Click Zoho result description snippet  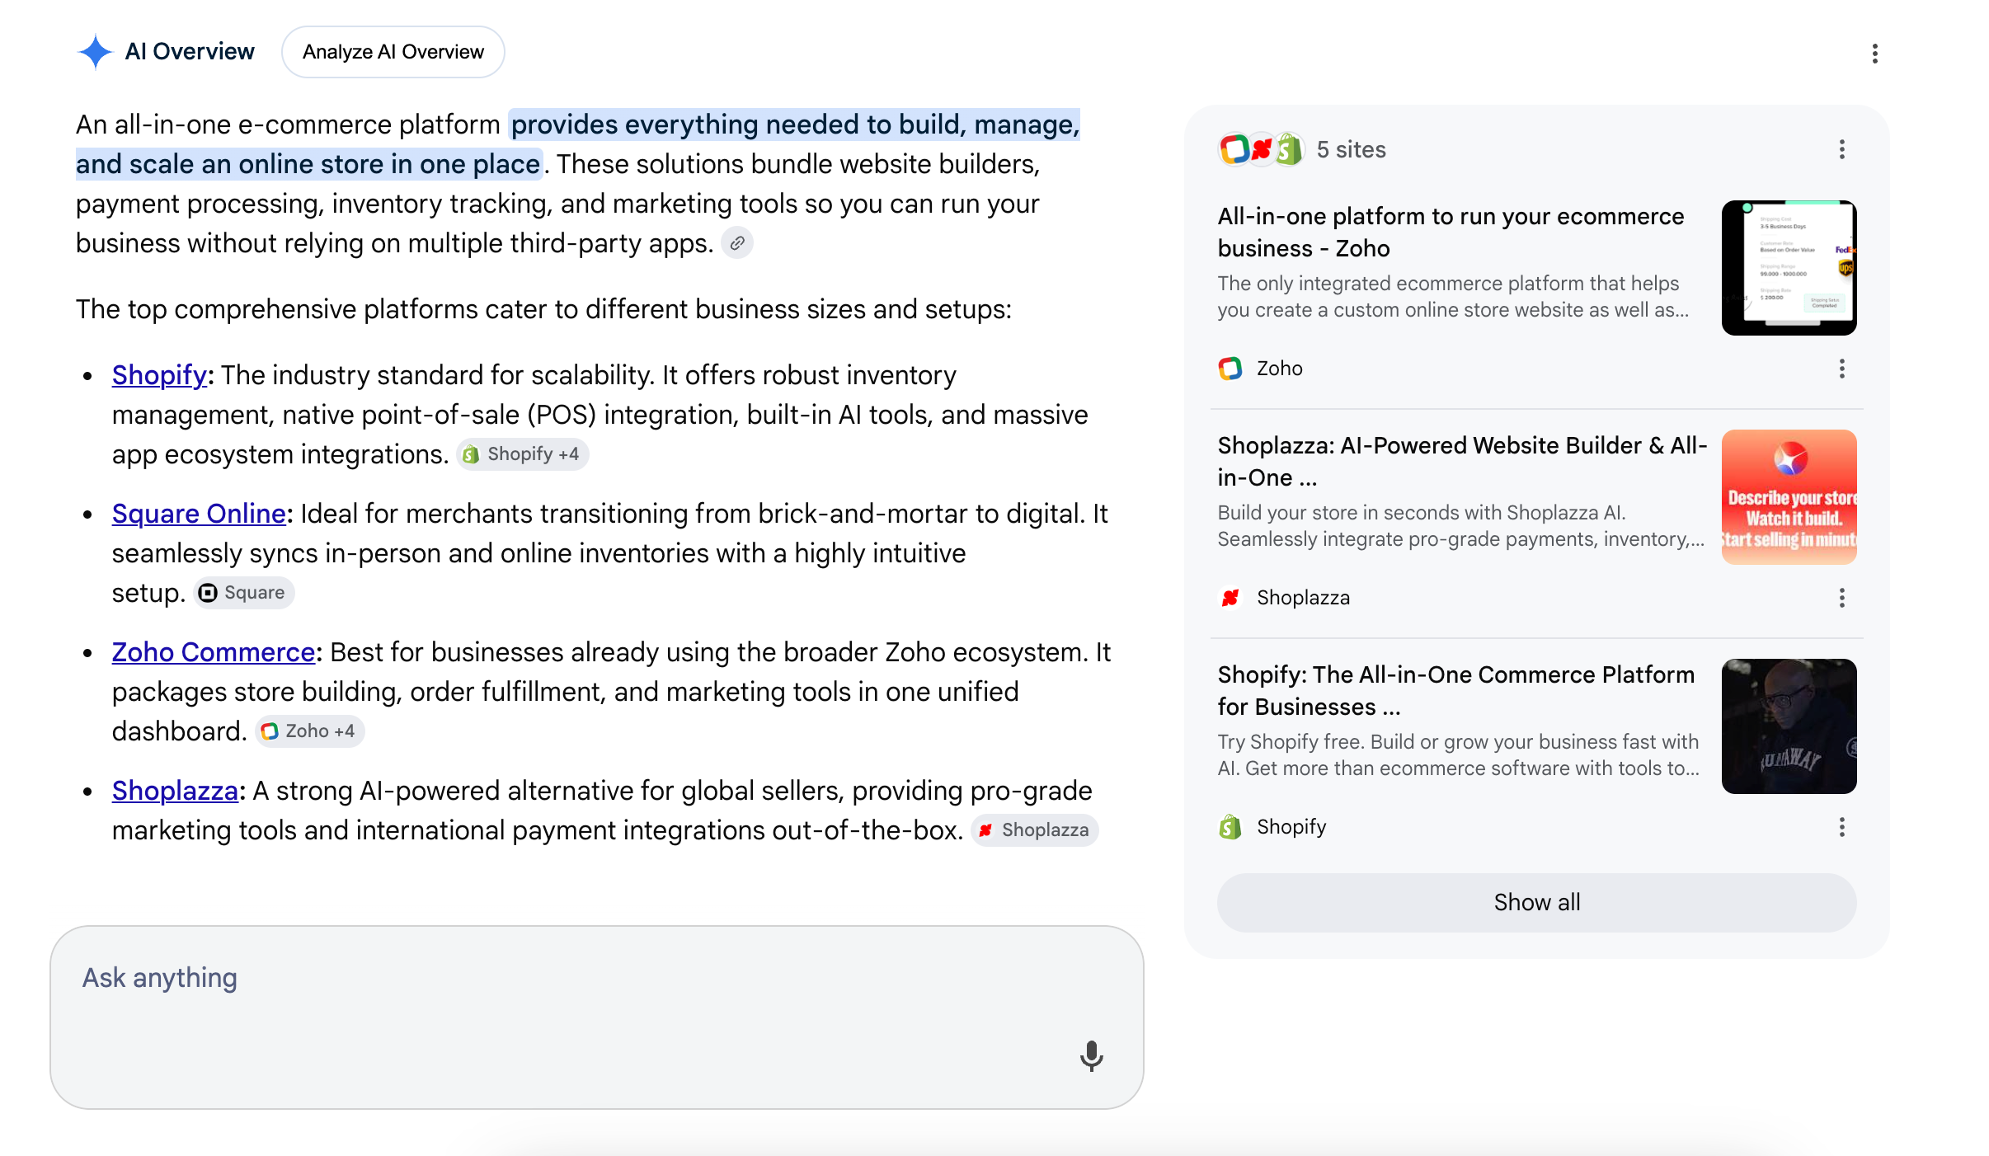pyautogui.click(x=1453, y=297)
